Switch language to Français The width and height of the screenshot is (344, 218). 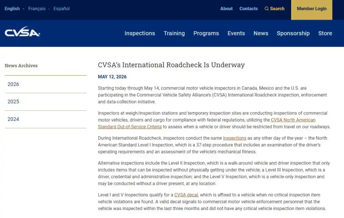(37, 9)
